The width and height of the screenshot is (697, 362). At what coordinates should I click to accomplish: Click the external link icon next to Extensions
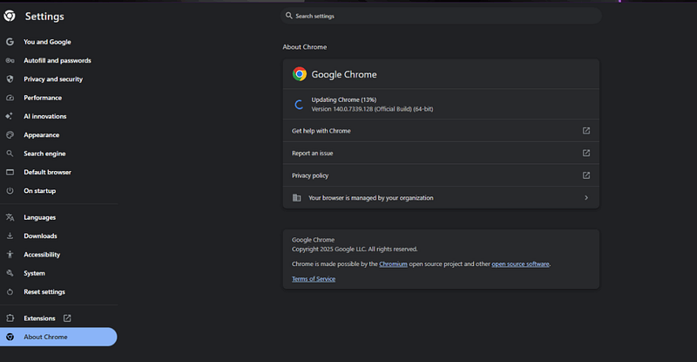tap(67, 318)
